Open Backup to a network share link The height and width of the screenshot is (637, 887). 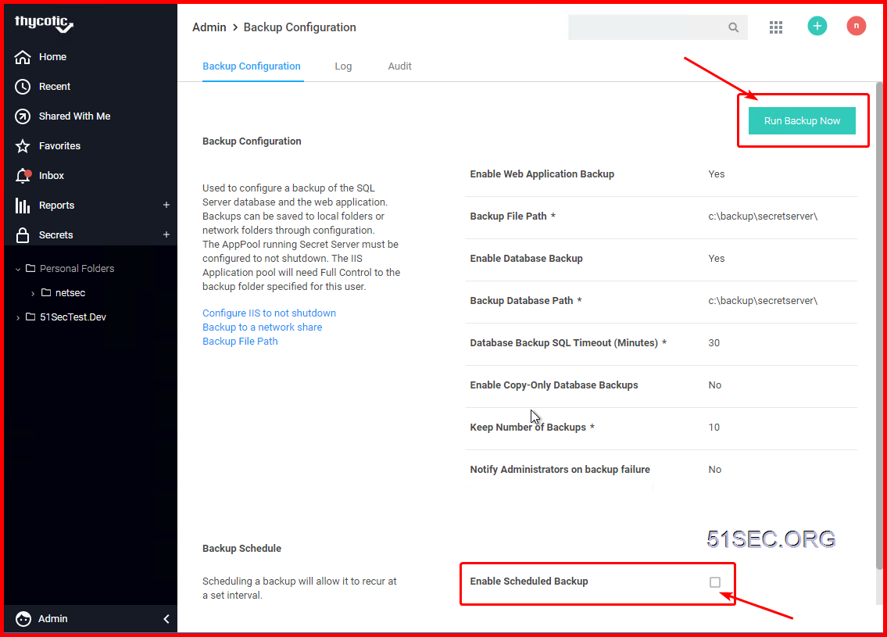point(263,327)
